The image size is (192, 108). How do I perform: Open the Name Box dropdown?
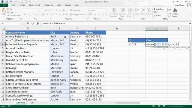point(19,23)
